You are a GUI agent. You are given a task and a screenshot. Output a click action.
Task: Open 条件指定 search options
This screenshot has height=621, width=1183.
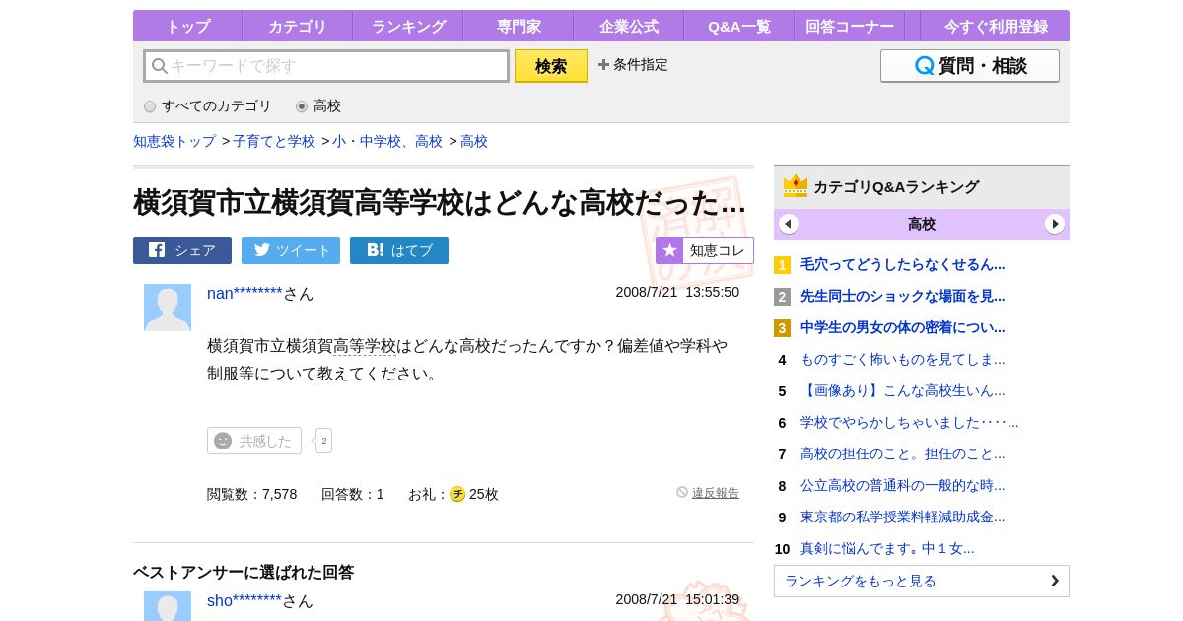pyautogui.click(x=633, y=65)
